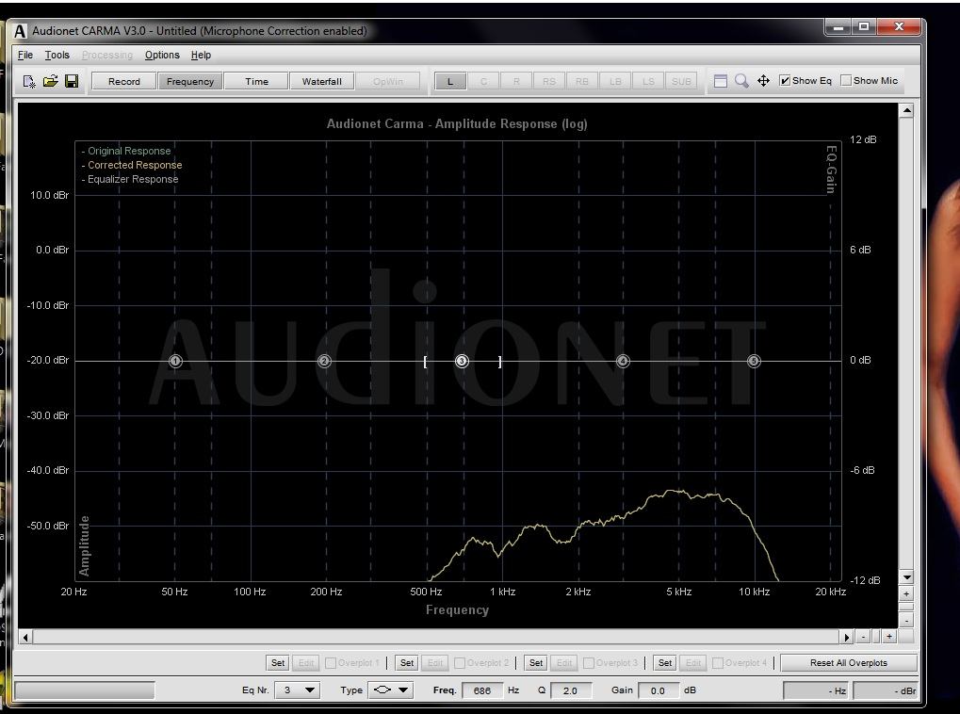The width and height of the screenshot is (960, 714).
Task: Minimize the CARMA window
Action: click(x=838, y=27)
